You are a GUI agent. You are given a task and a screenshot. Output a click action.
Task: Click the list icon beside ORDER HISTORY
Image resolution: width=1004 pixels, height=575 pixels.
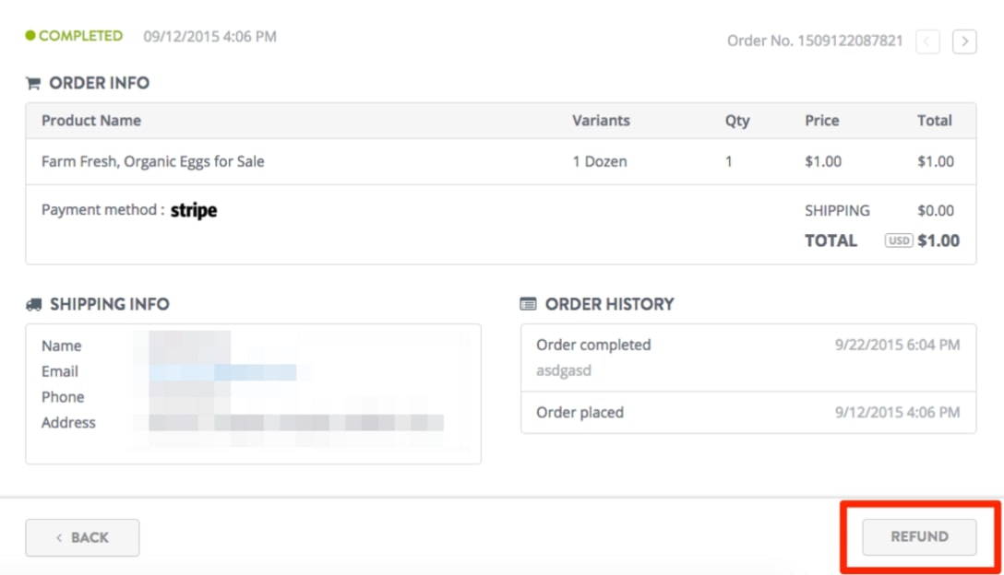coord(529,304)
